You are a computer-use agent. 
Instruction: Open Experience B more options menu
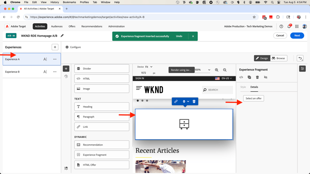pyautogui.click(x=55, y=72)
